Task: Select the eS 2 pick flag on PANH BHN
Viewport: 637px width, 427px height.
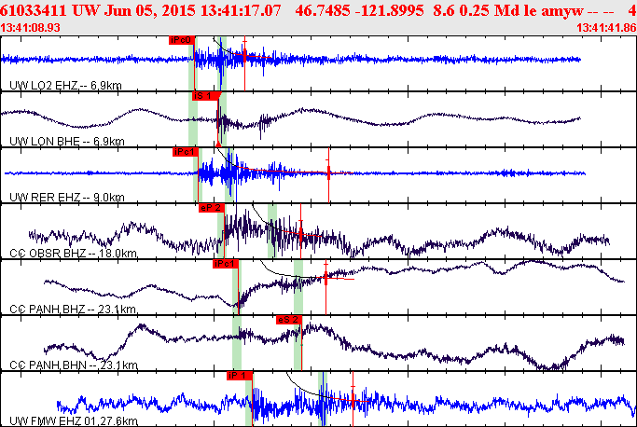Action: pyautogui.click(x=289, y=320)
